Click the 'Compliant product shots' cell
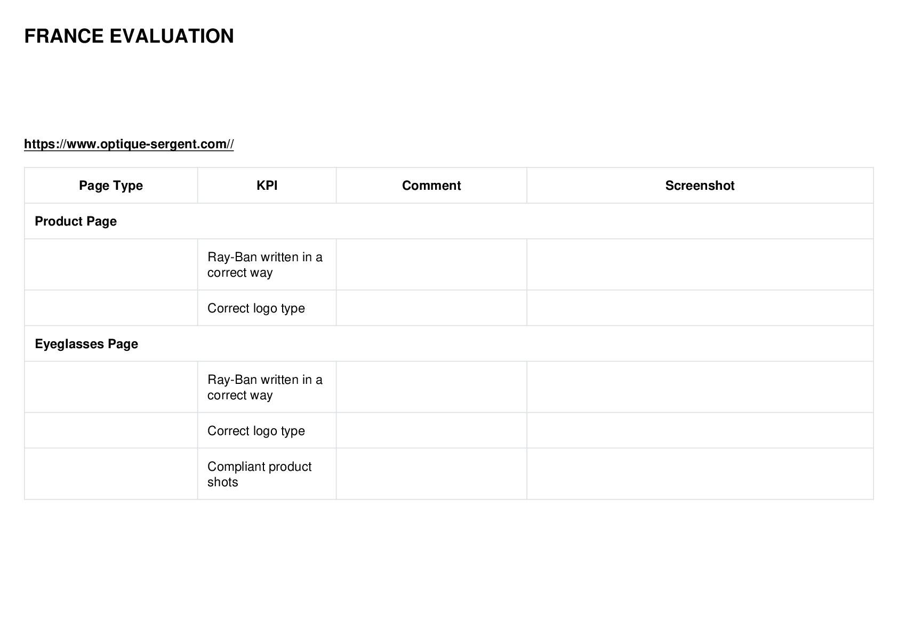This screenshot has height=635, width=898. [x=267, y=475]
